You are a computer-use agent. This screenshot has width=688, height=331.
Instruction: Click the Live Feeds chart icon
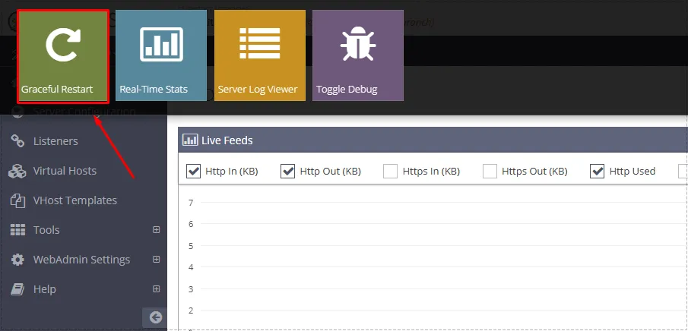(x=190, y=140)
